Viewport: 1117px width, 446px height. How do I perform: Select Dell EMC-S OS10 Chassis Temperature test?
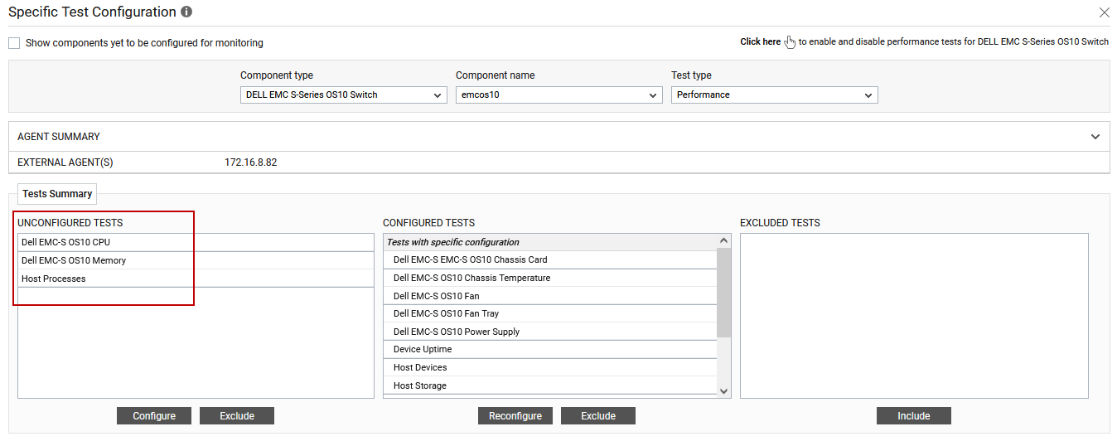(x=550, y=278)
